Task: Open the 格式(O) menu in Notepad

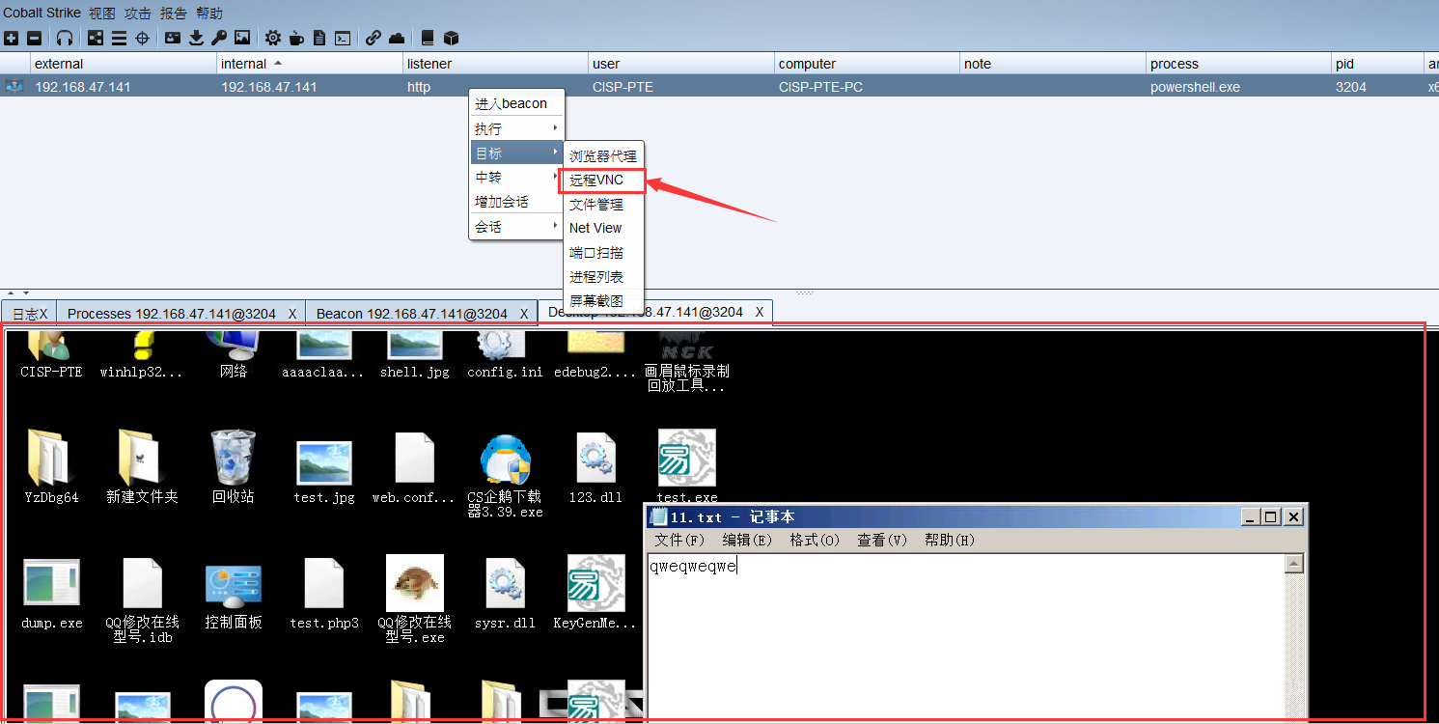Action: point(815,541)
